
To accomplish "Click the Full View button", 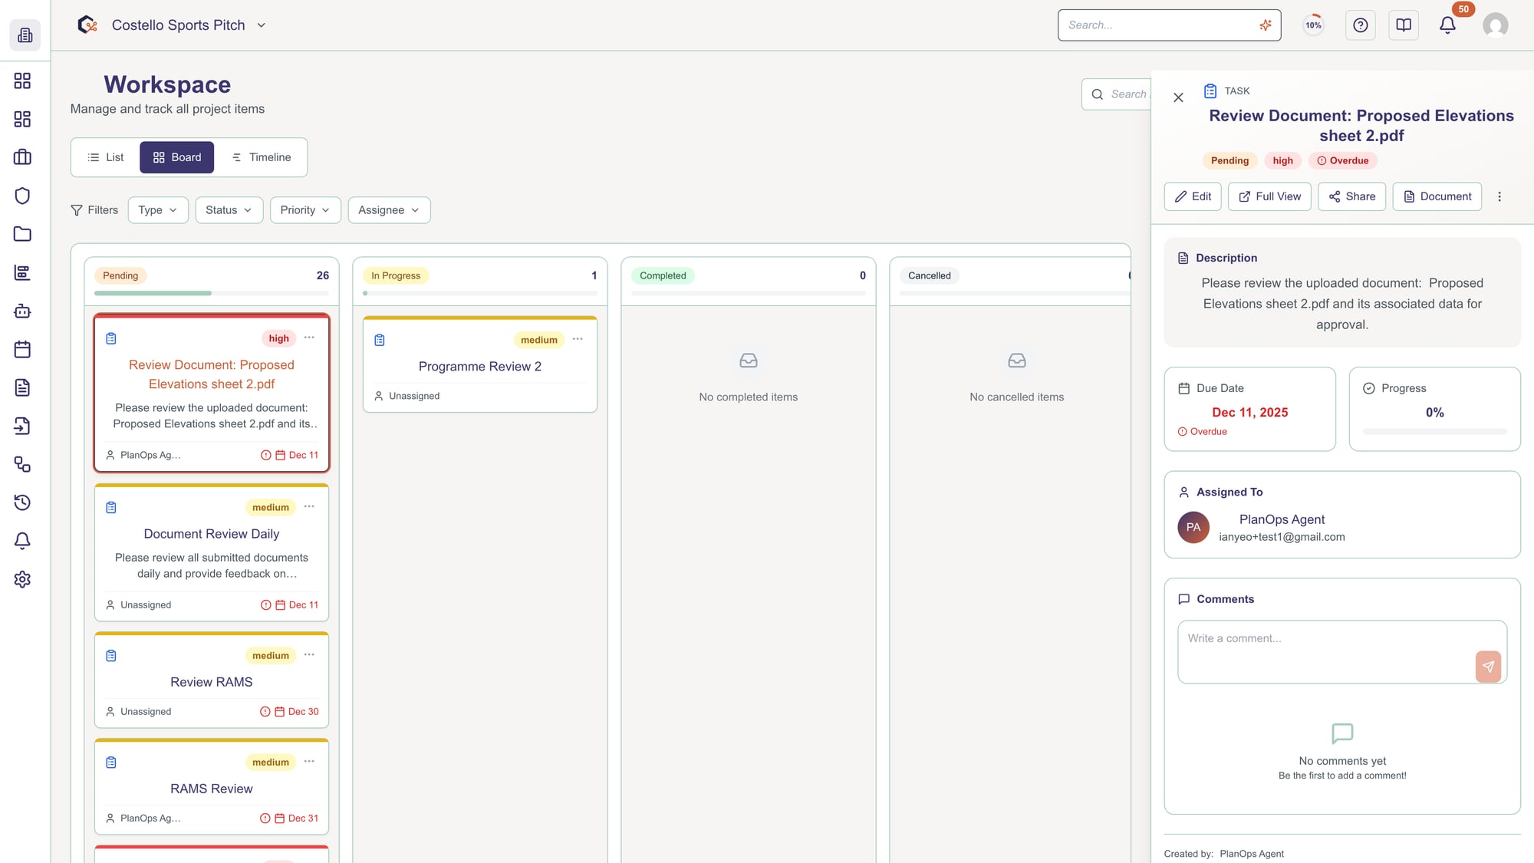I will 1269,196.
